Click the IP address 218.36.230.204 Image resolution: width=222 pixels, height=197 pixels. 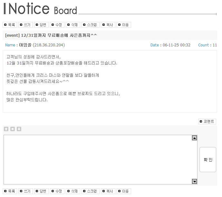tap(49, 45)
